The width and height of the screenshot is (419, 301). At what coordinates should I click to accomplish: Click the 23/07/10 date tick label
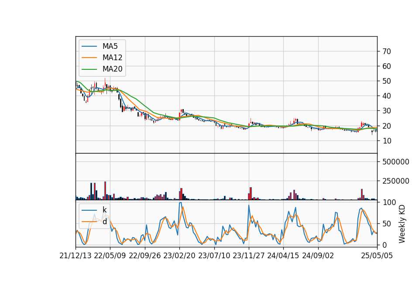point(214,256)
